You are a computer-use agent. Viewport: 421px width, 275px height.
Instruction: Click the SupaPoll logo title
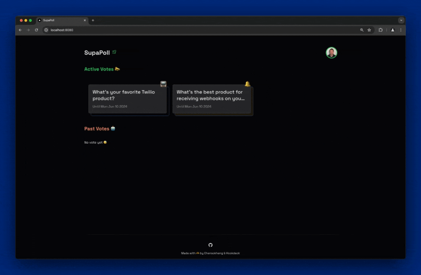coord(97,53)
